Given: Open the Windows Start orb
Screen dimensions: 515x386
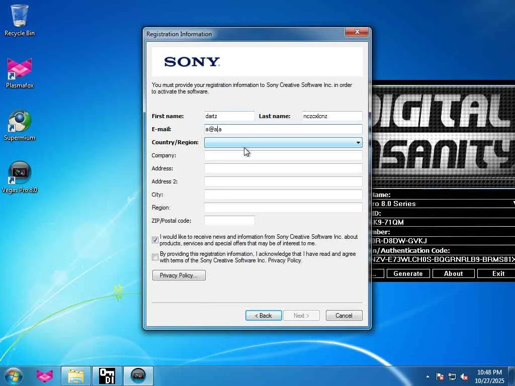Looking at the screenshot, I should [x=14, y=376].
